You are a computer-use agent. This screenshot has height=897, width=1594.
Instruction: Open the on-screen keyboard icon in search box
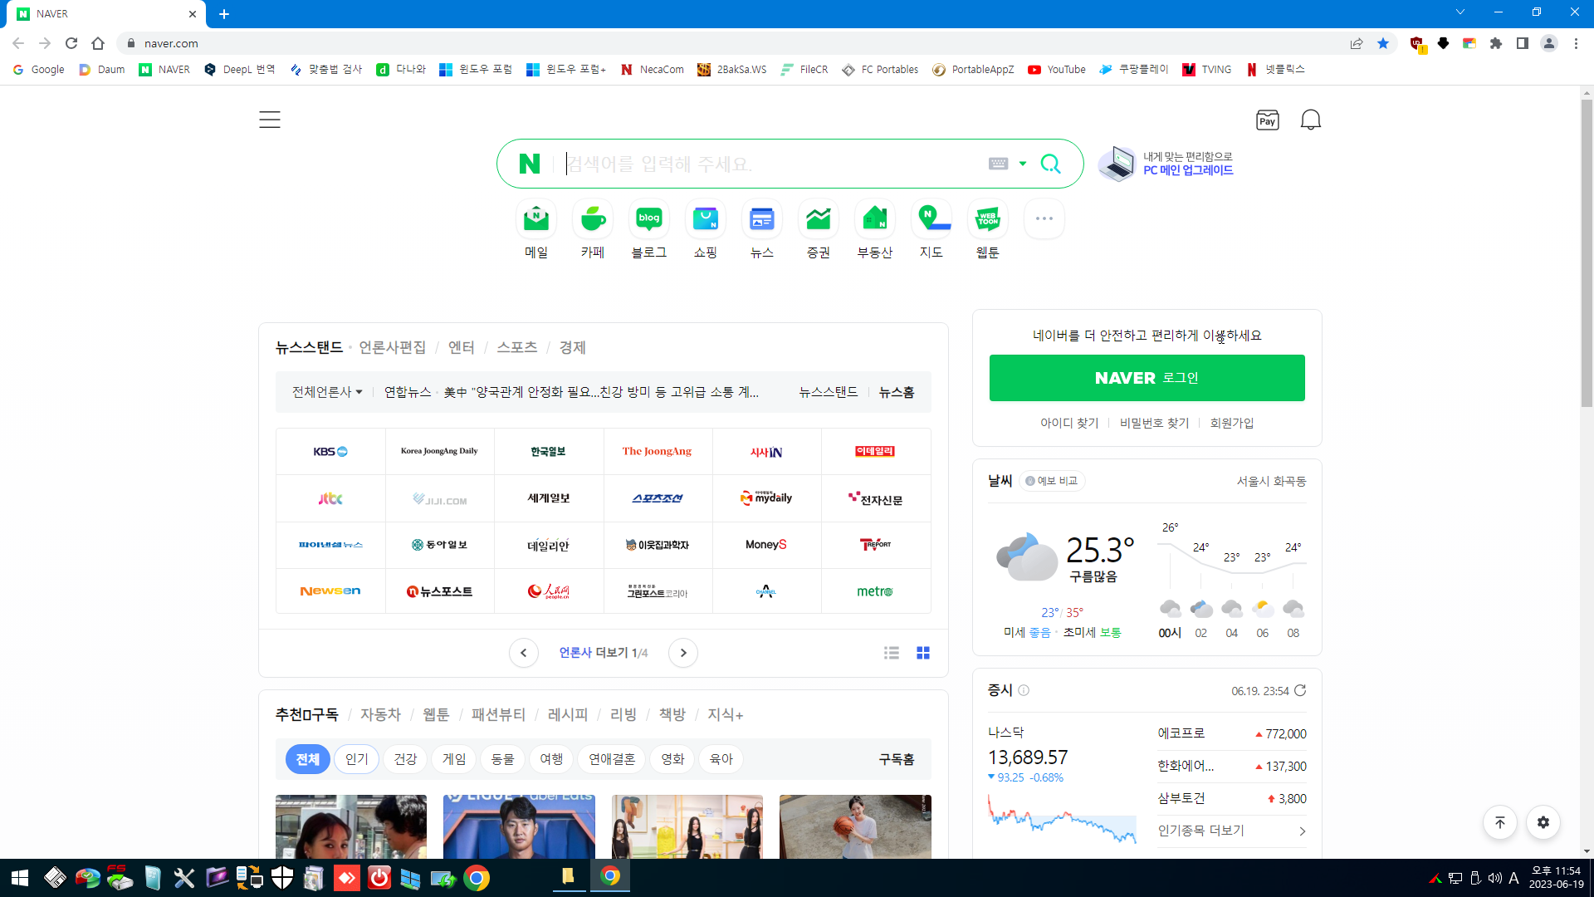pyautogui.click(x=999, y=164)
